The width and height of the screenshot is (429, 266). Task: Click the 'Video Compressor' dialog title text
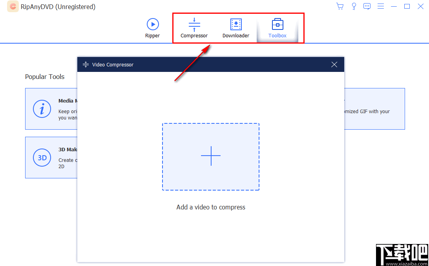coord(113,65)
